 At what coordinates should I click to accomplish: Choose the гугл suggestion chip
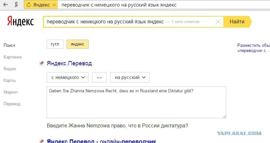[55, 44]
